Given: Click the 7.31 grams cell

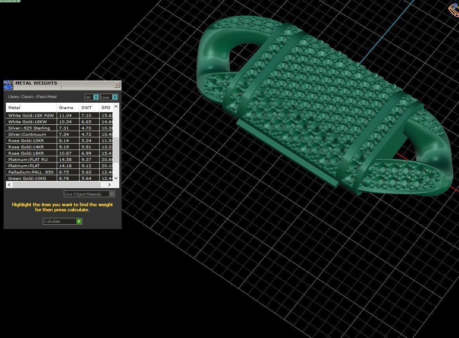Looking at the screenshot, I should tap(68, 128).
